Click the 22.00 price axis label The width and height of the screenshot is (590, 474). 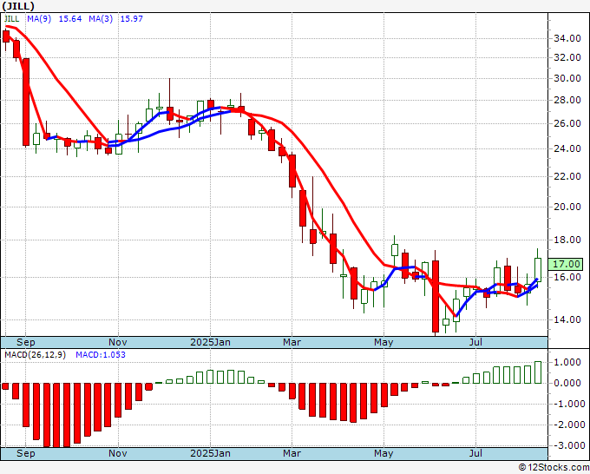[x=567, y=176]
